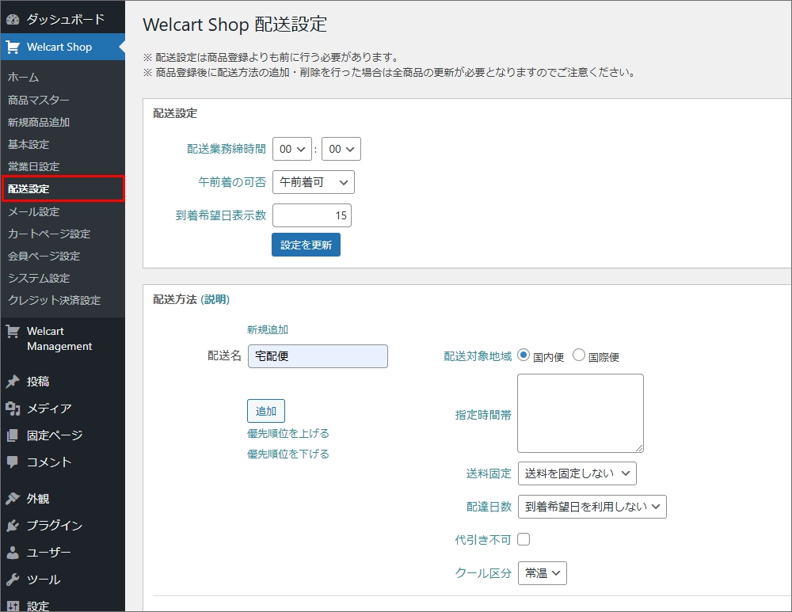Click the 説明 link beside 配送方法

215,299
